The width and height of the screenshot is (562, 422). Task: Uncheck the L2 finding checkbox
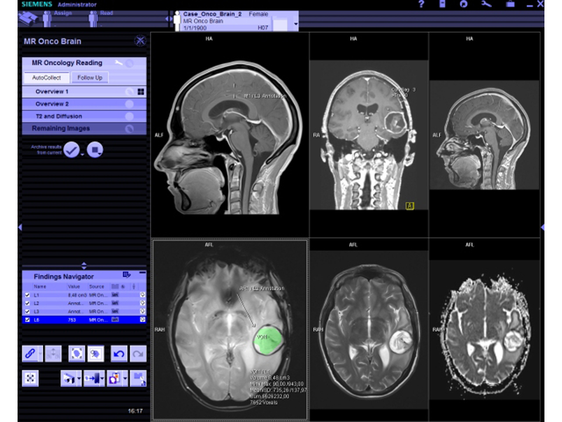(x=28, y=303)
